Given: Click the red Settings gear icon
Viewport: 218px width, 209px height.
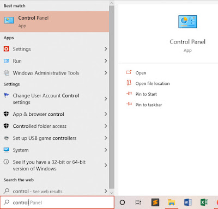Looking at the screenshot, I should [x=6, y=49].
